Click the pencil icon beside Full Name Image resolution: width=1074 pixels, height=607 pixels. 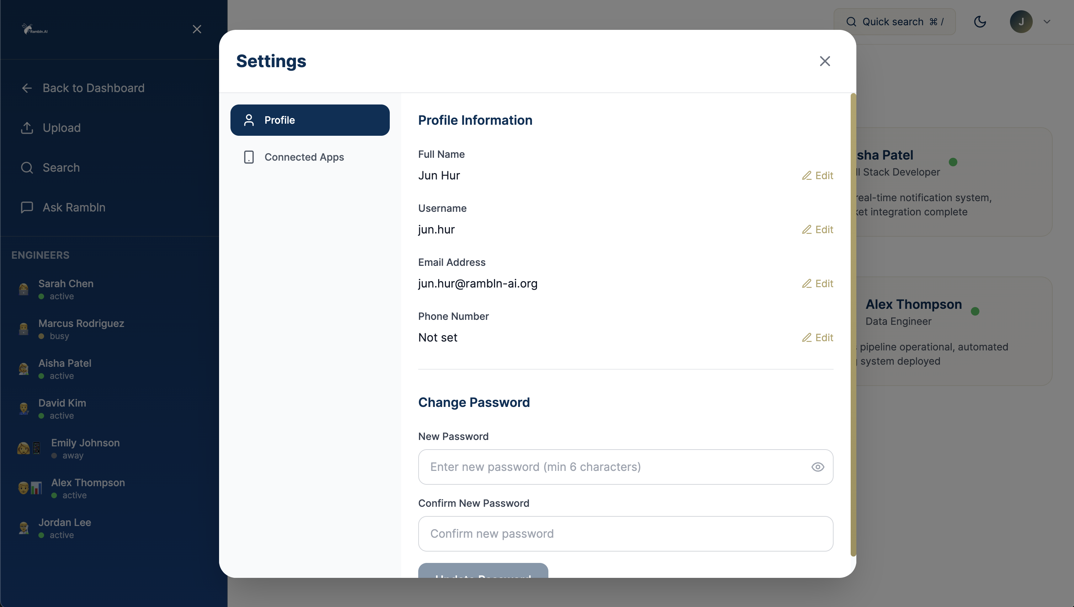point(806,176)
